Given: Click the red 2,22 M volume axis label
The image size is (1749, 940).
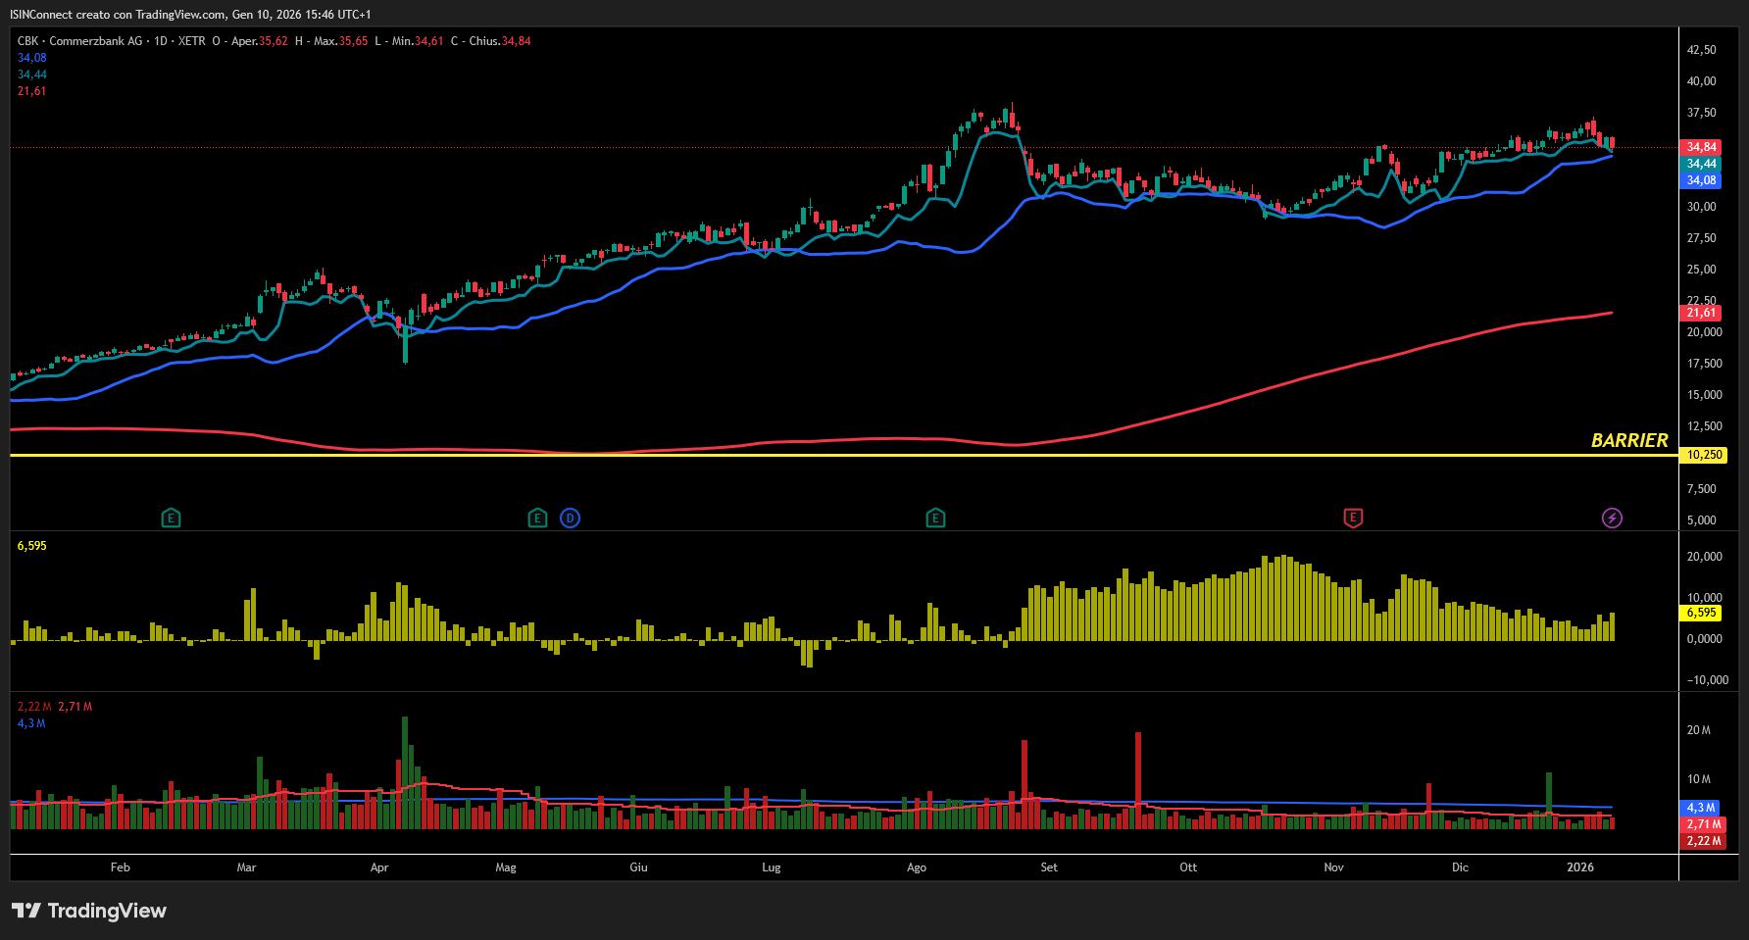Looking at the screenshot, I should click(x=1703, y=841).
